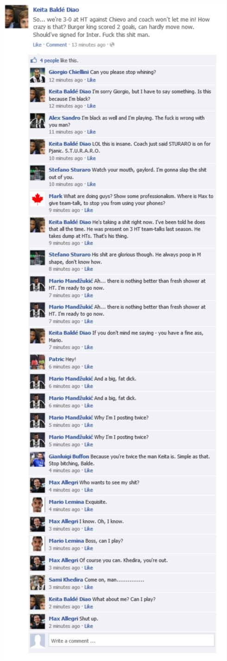Open Mark's Canadian maple leaf avatar

(x=38, y=199)
